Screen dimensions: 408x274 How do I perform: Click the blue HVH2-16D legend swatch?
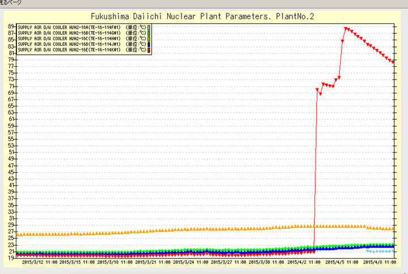(149, 44)
